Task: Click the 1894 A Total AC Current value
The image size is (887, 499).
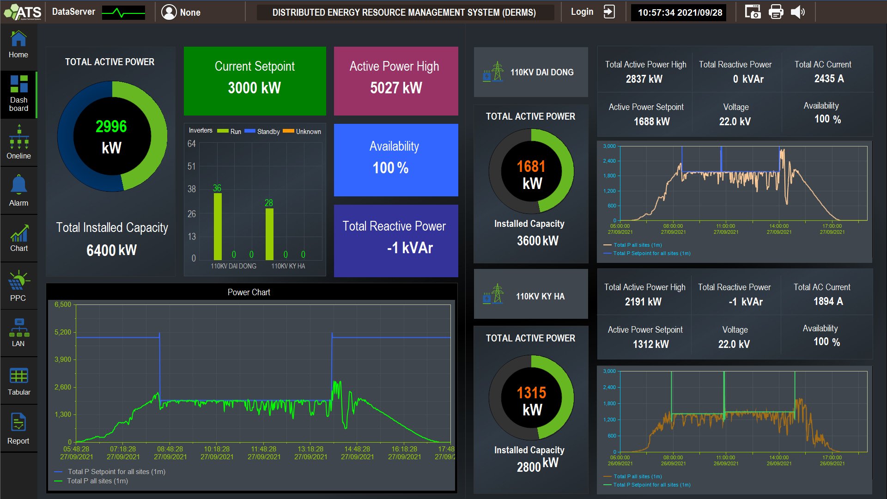Action: click(x=828, y=301)
